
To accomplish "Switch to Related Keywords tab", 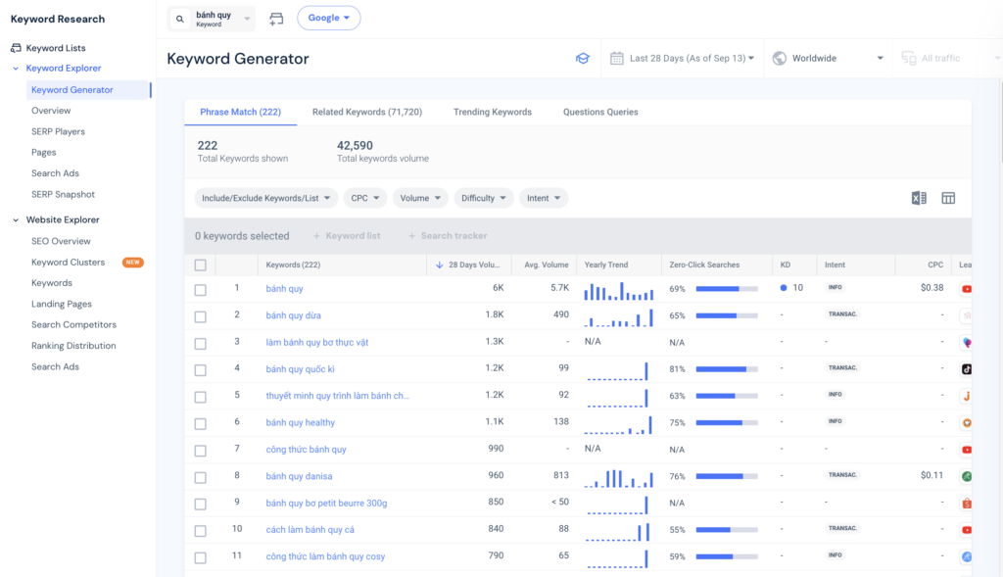I will (x=366, y=113).
